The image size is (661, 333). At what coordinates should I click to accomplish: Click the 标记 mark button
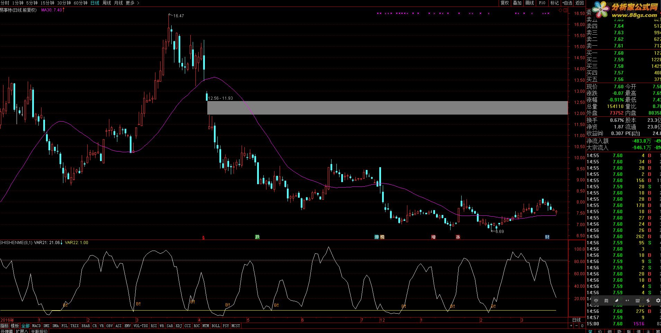pyautogui.click(x=555, y=3)
